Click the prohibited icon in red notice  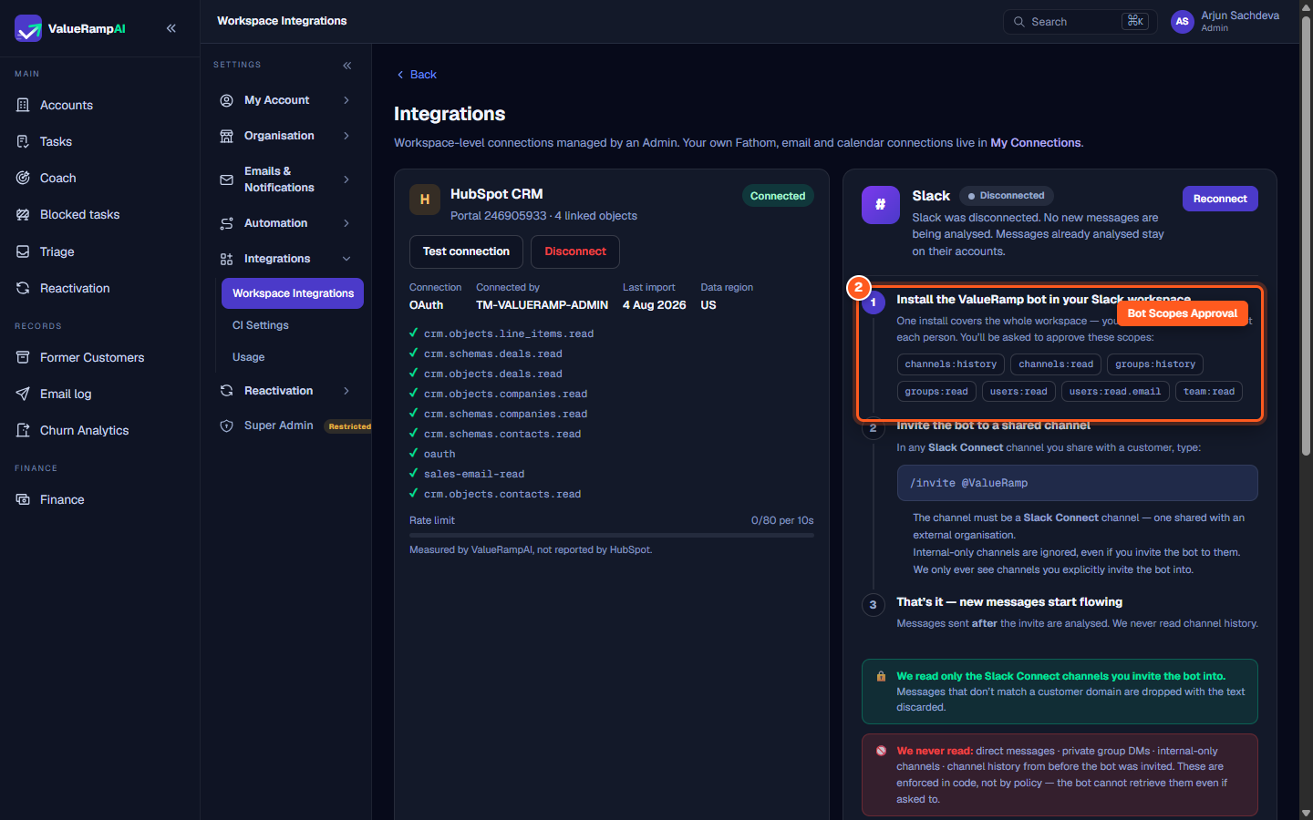(881, 751)
